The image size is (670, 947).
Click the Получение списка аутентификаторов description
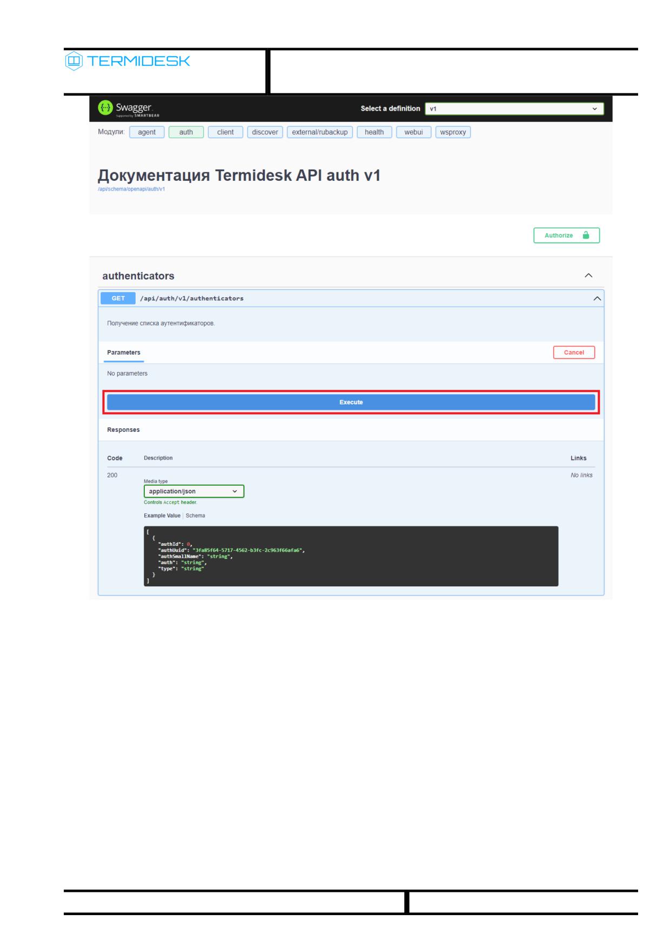(161, 323)
